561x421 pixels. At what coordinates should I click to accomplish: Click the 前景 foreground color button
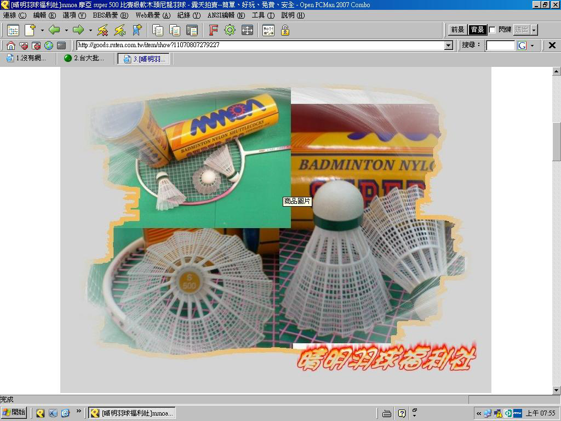tap(457, 30)
